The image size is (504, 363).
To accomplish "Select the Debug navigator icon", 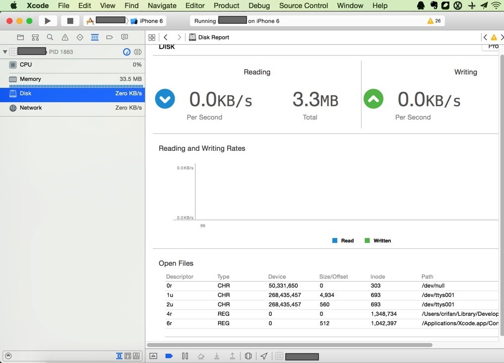I will pos(95,37).
